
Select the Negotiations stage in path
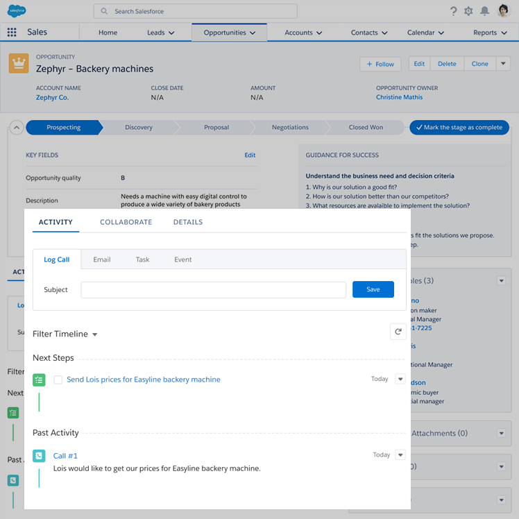point(290,128)
